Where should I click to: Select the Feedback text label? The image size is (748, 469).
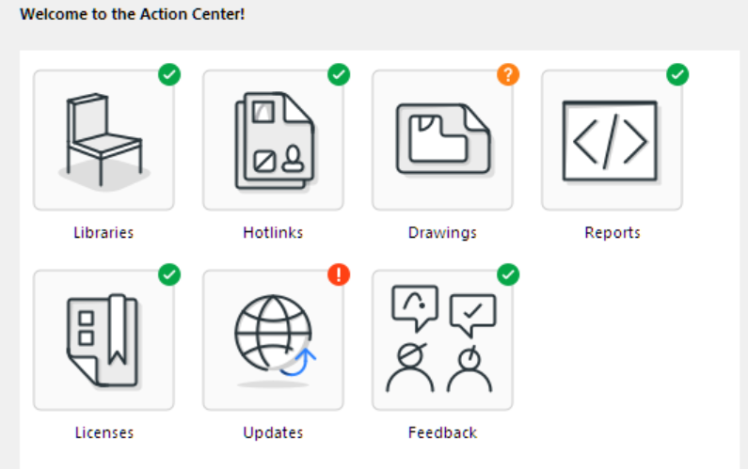coord(442,432)
